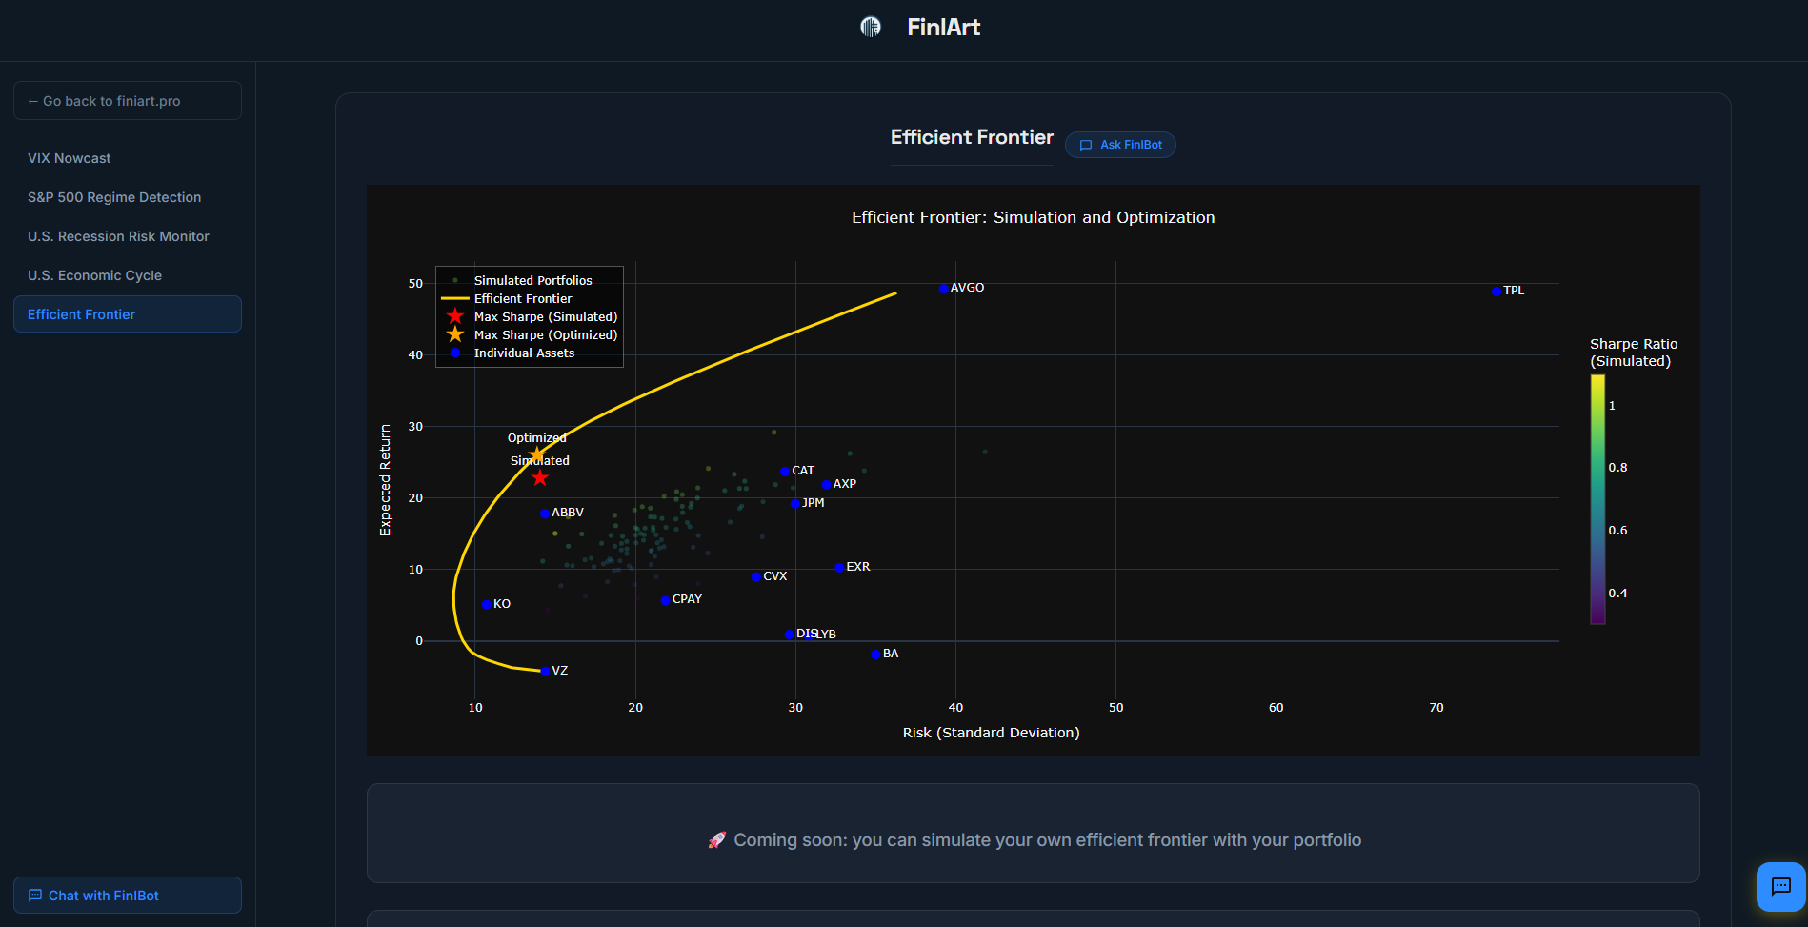This screenshot has height=927, width=1808.
Task: Toggle Individual Assets legend entry
Action: click(x=530, y=353)
